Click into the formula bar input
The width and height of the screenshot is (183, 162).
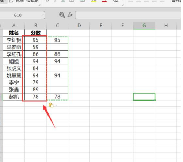[128, 15]
